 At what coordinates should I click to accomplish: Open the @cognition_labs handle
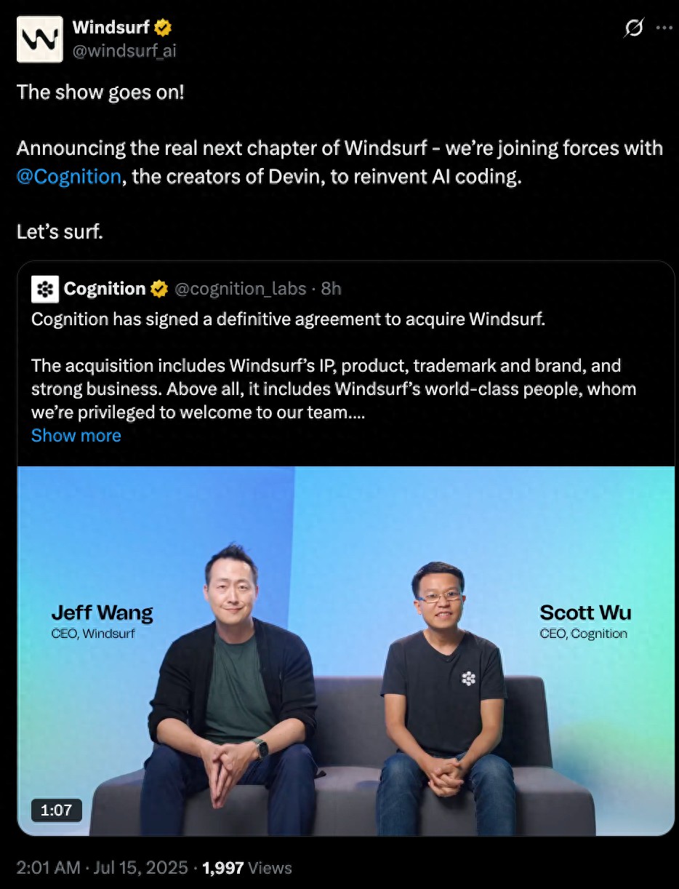tap(241, 289)
